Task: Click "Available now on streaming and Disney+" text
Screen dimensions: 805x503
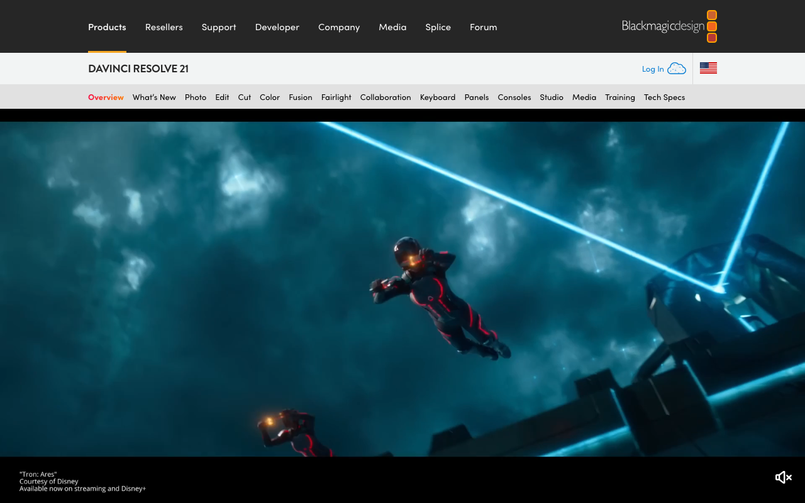Action: [82, 489]
